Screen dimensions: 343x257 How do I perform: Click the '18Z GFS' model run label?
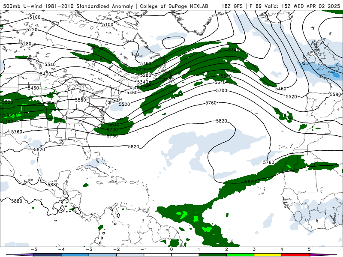[x=232, y=6]
